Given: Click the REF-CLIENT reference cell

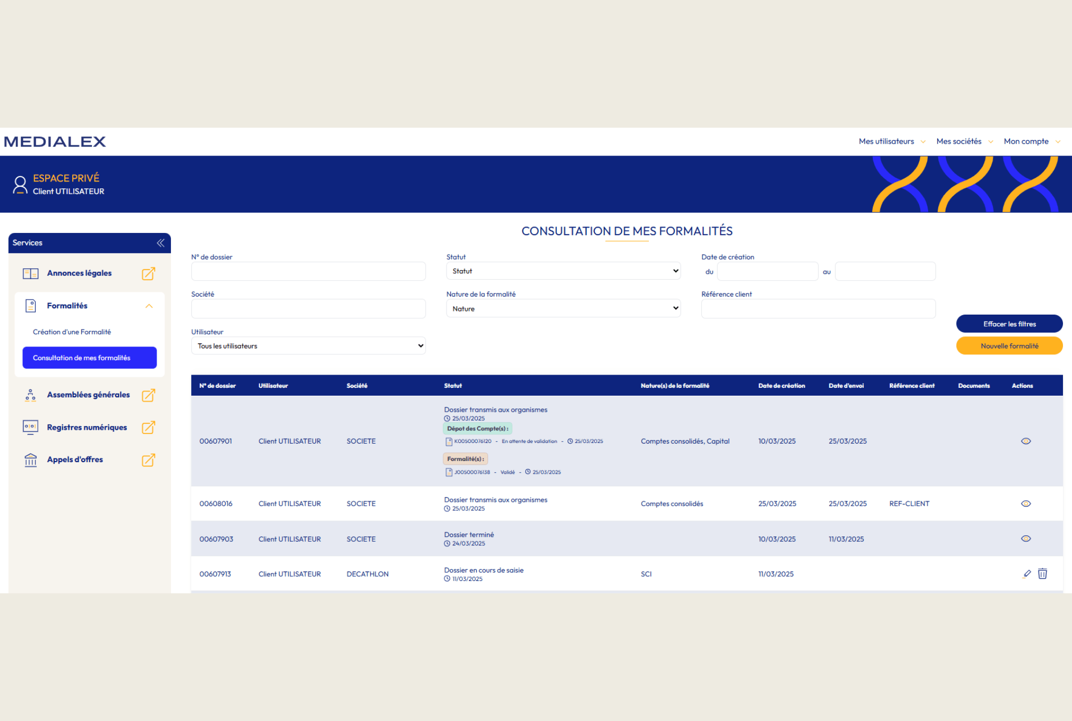Looking at the screenshot, I should pyautogui.click(x=909, y=503).
